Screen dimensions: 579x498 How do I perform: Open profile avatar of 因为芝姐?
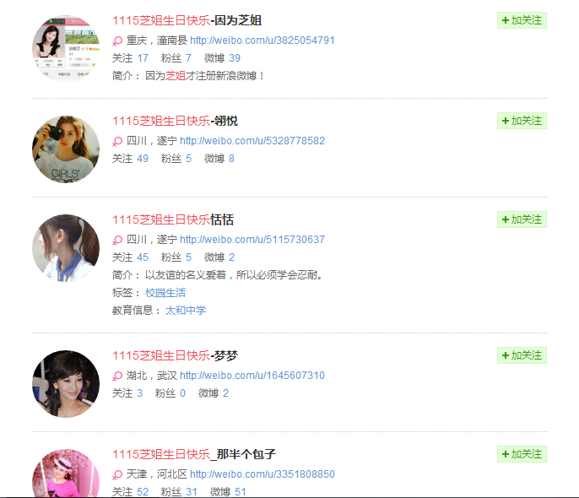click(66, 48)
